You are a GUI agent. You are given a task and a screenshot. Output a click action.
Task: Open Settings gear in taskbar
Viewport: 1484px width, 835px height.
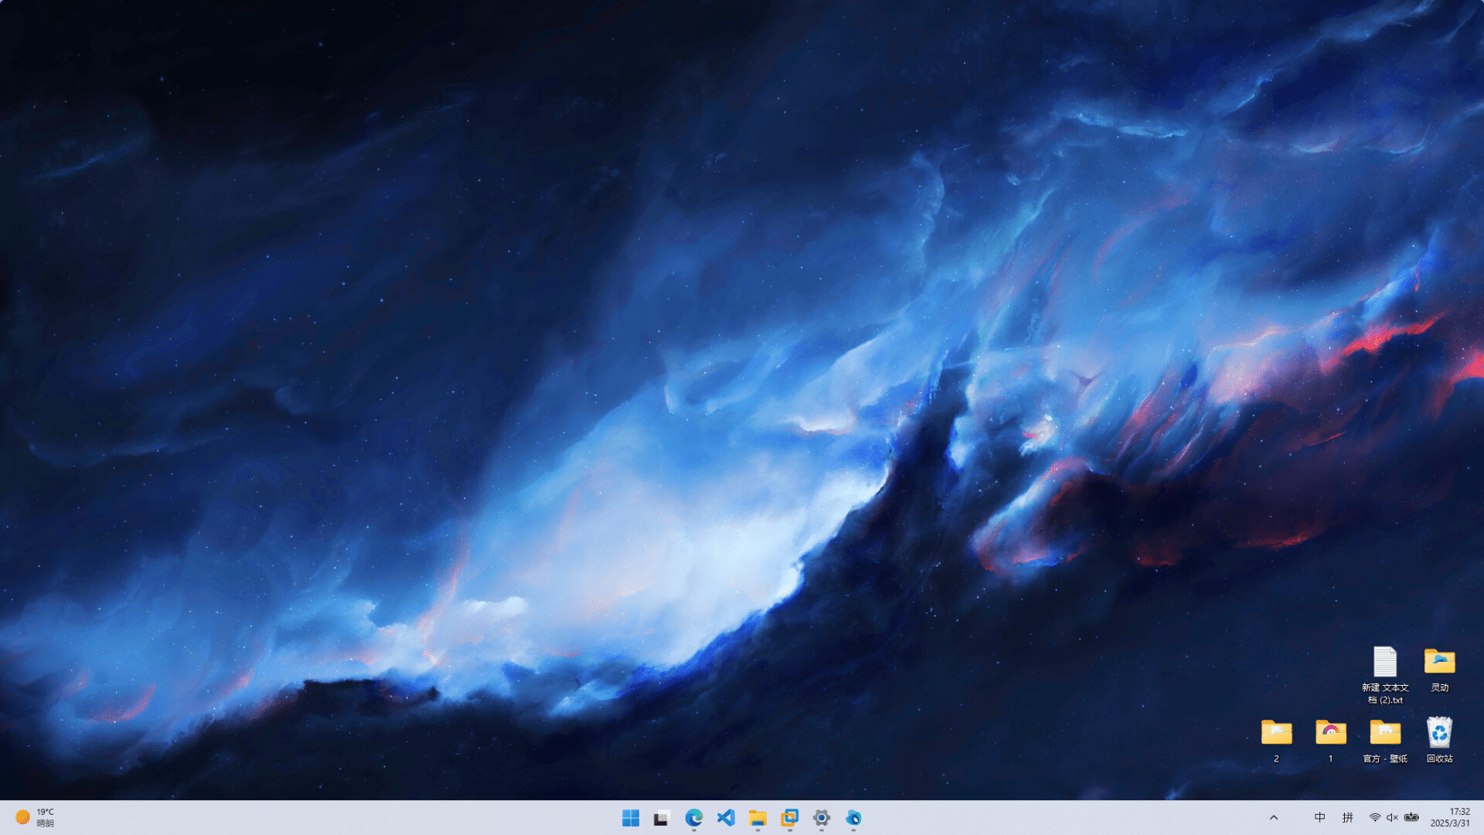tap(822, 818)
